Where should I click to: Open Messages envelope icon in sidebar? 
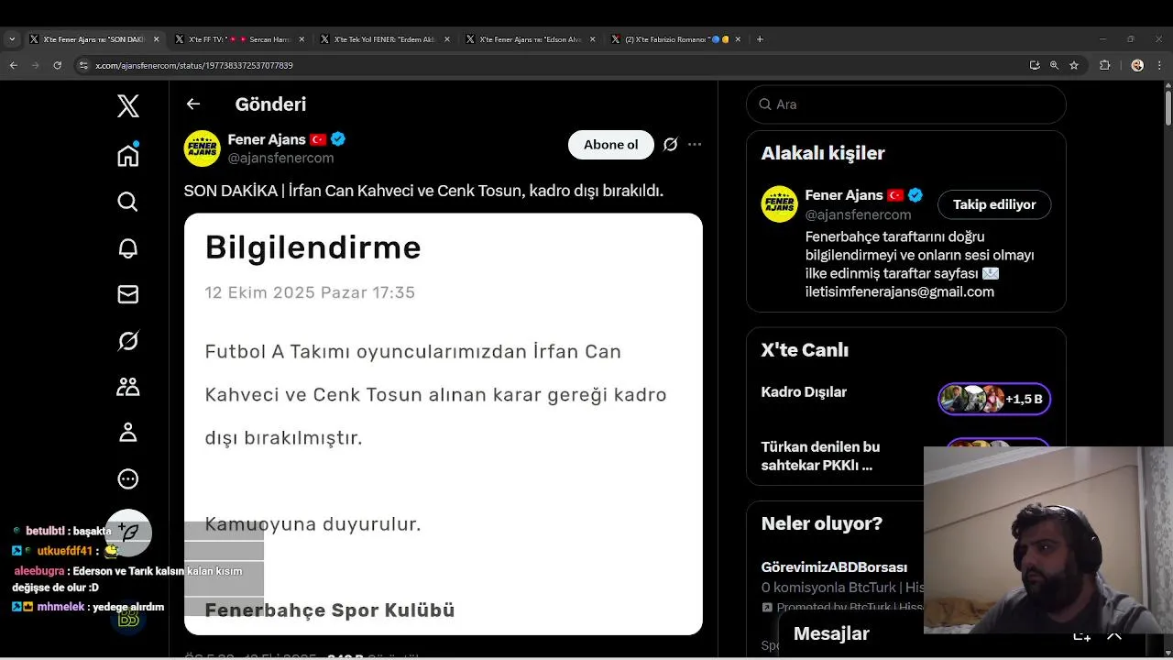click(x=128, y=294)
